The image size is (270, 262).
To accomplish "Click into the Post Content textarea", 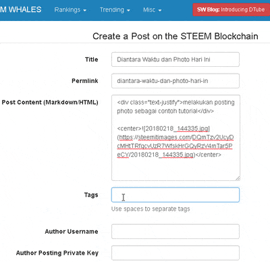I will click(175, 138).
